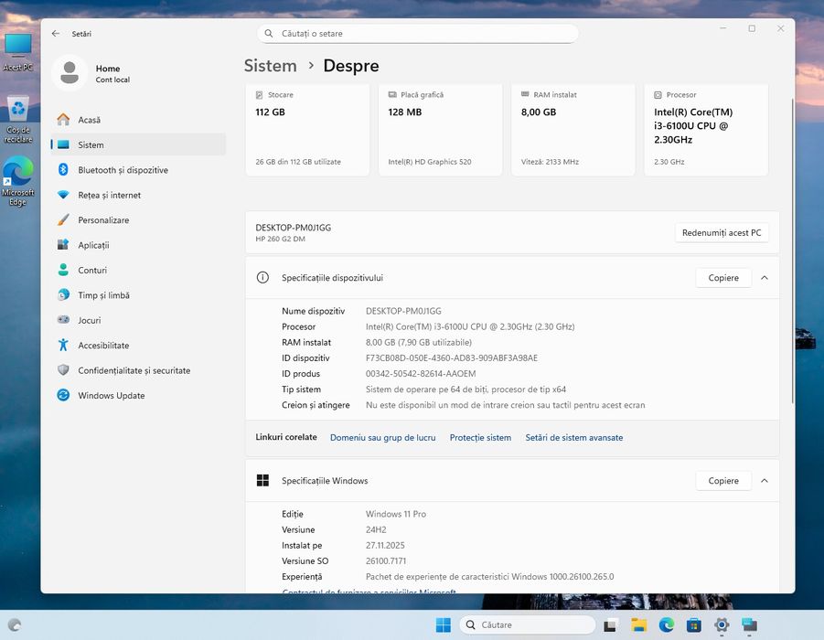Click the Rețea și internet Wi-Fi icon
Image resolution: width=824 pixels, height=640 pixels.
click(63, 195)
